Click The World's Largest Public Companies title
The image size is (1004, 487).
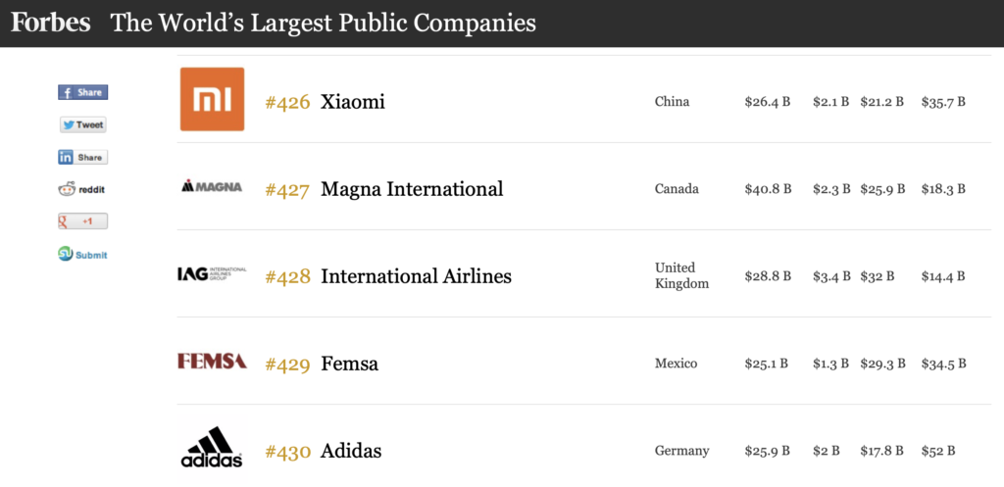324,24
